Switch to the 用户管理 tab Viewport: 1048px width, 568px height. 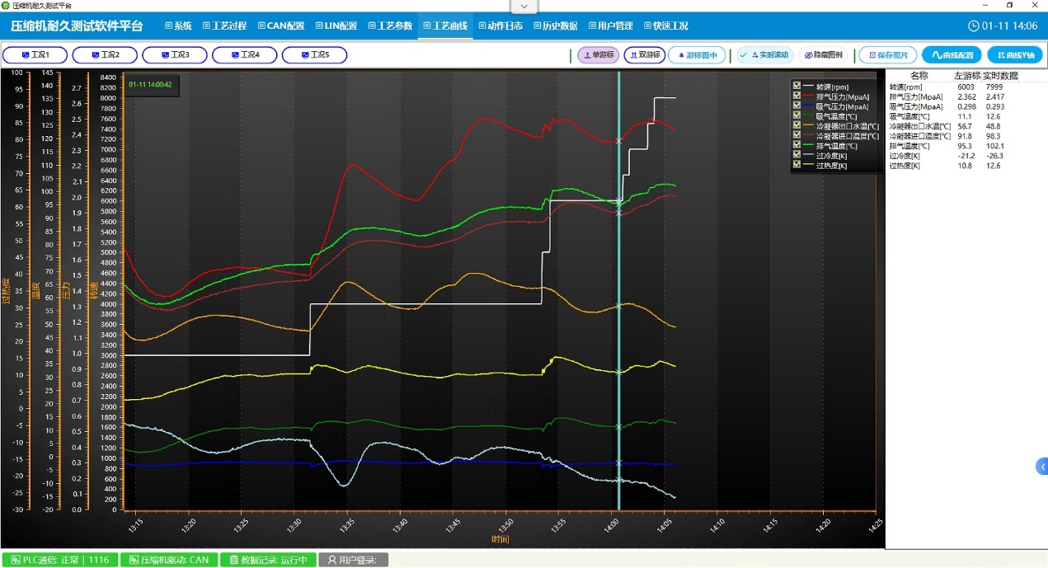610,26
